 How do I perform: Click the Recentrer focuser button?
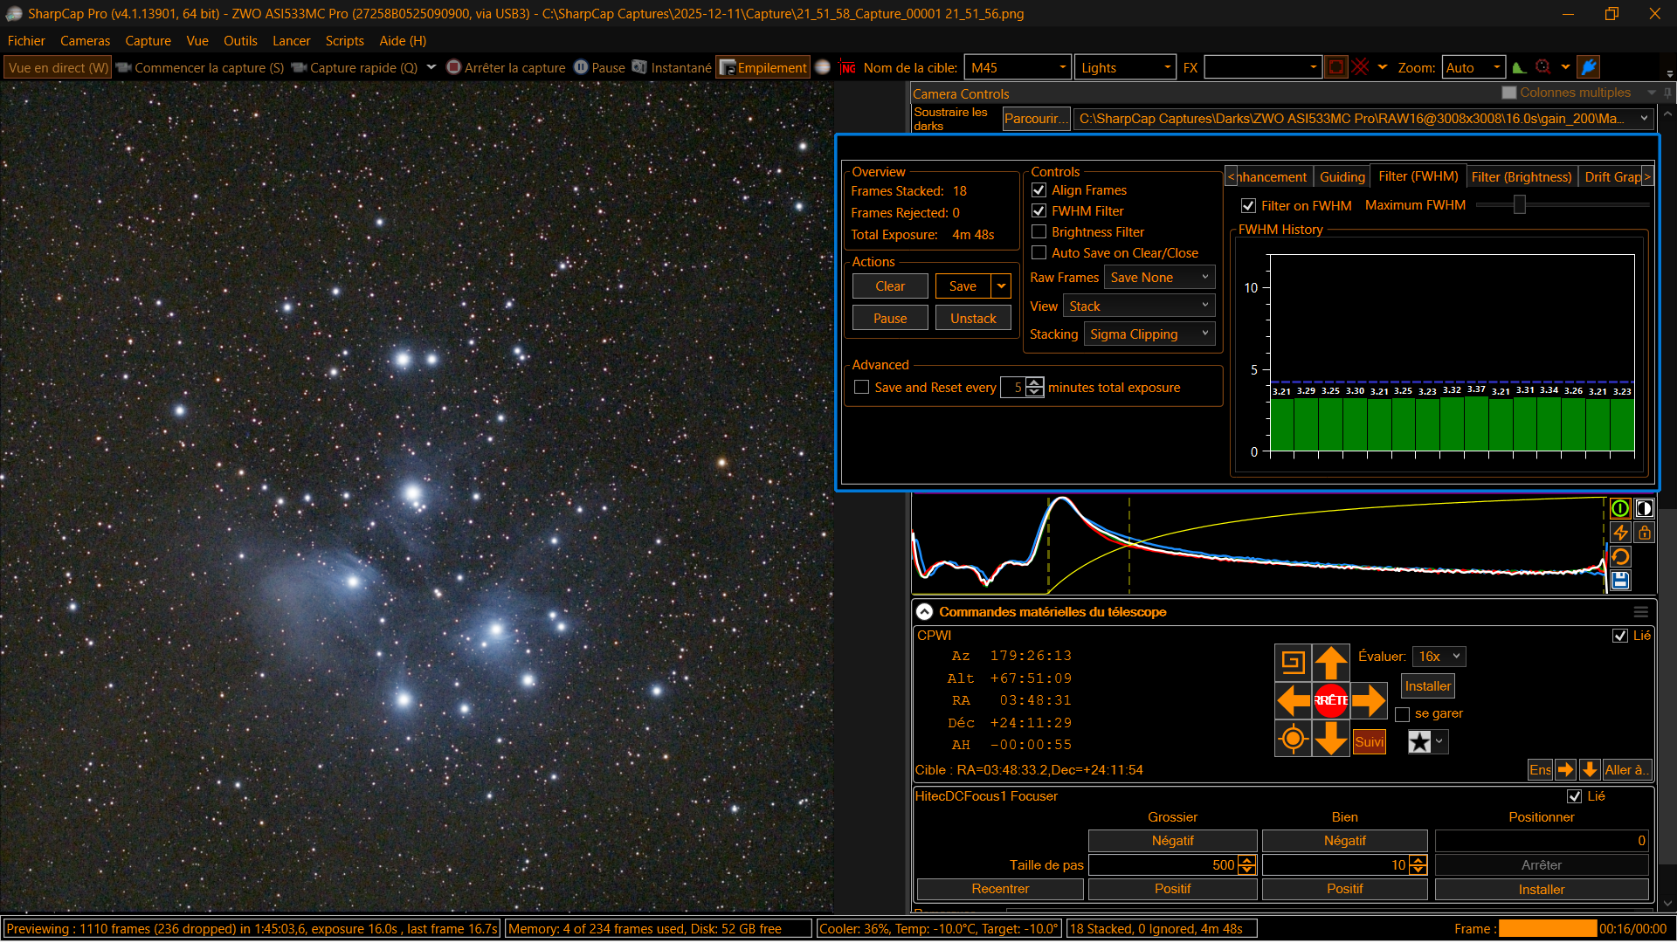click(x=1000, y=889)
